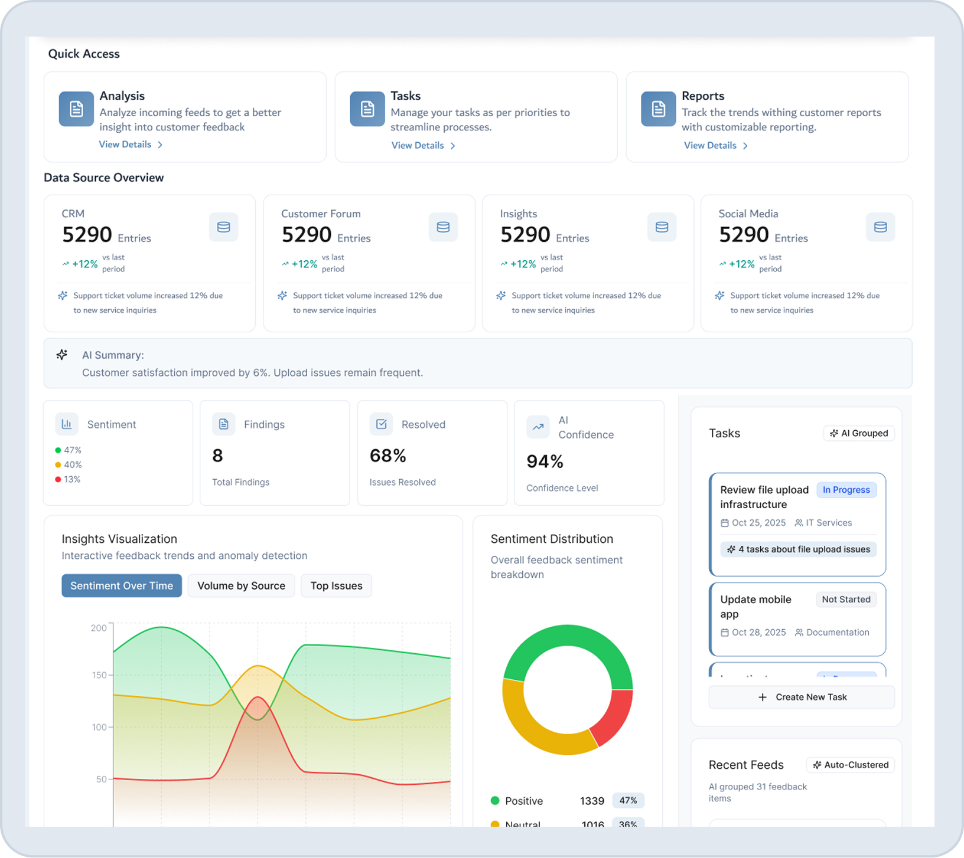Click the Sentiment bar chart icon
964x858 pixels.
pyautogui.click(x=66, y=424)
